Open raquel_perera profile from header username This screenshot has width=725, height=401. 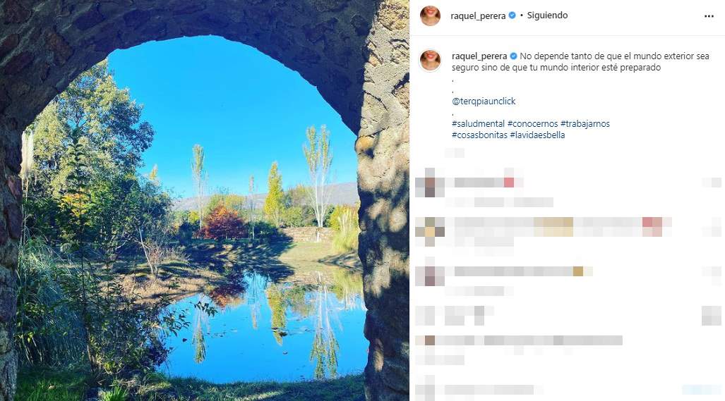coord(478,16)
